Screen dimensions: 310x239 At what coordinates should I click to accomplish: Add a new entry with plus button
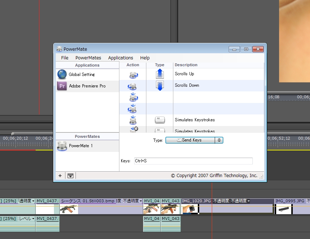60,176
